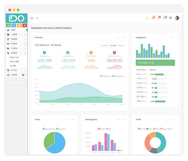The width and height of the screenshot is (188, 161).
Task: Toggle Female legend in Demographics
Action: (102, 129)
